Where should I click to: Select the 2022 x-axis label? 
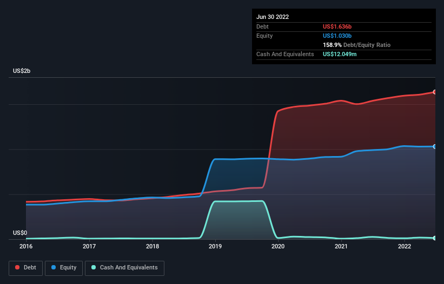click(x=405, y=246)
